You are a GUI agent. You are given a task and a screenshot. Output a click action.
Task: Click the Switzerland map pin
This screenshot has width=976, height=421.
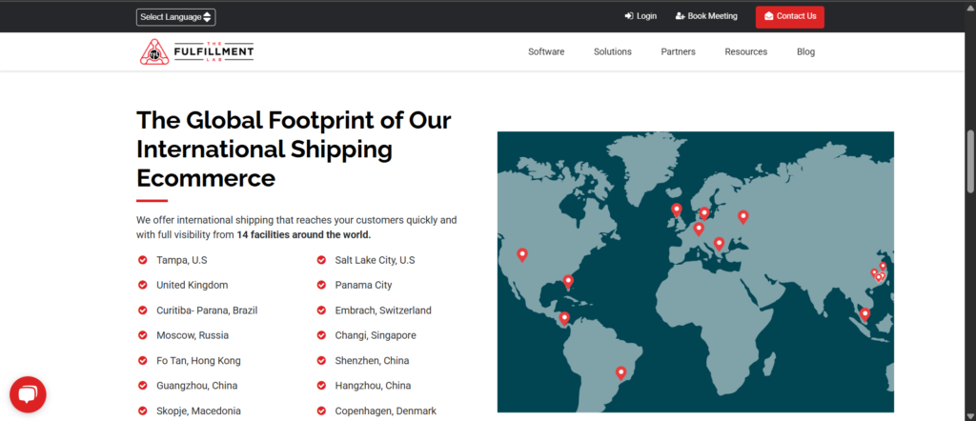pyautogui.click(x=699, y=229)
